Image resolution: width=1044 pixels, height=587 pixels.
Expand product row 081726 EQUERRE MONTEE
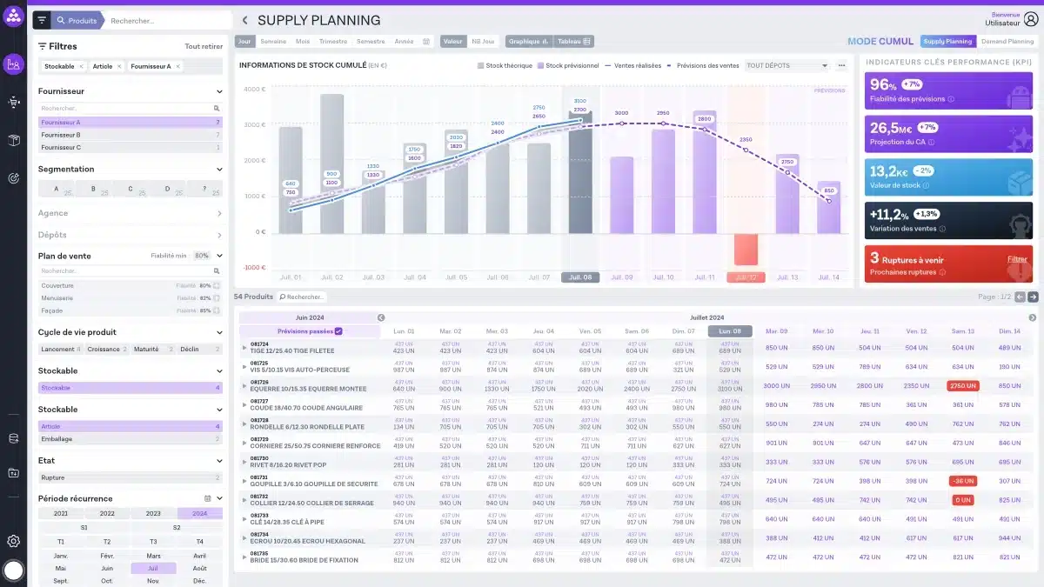(x=244, y=385)
